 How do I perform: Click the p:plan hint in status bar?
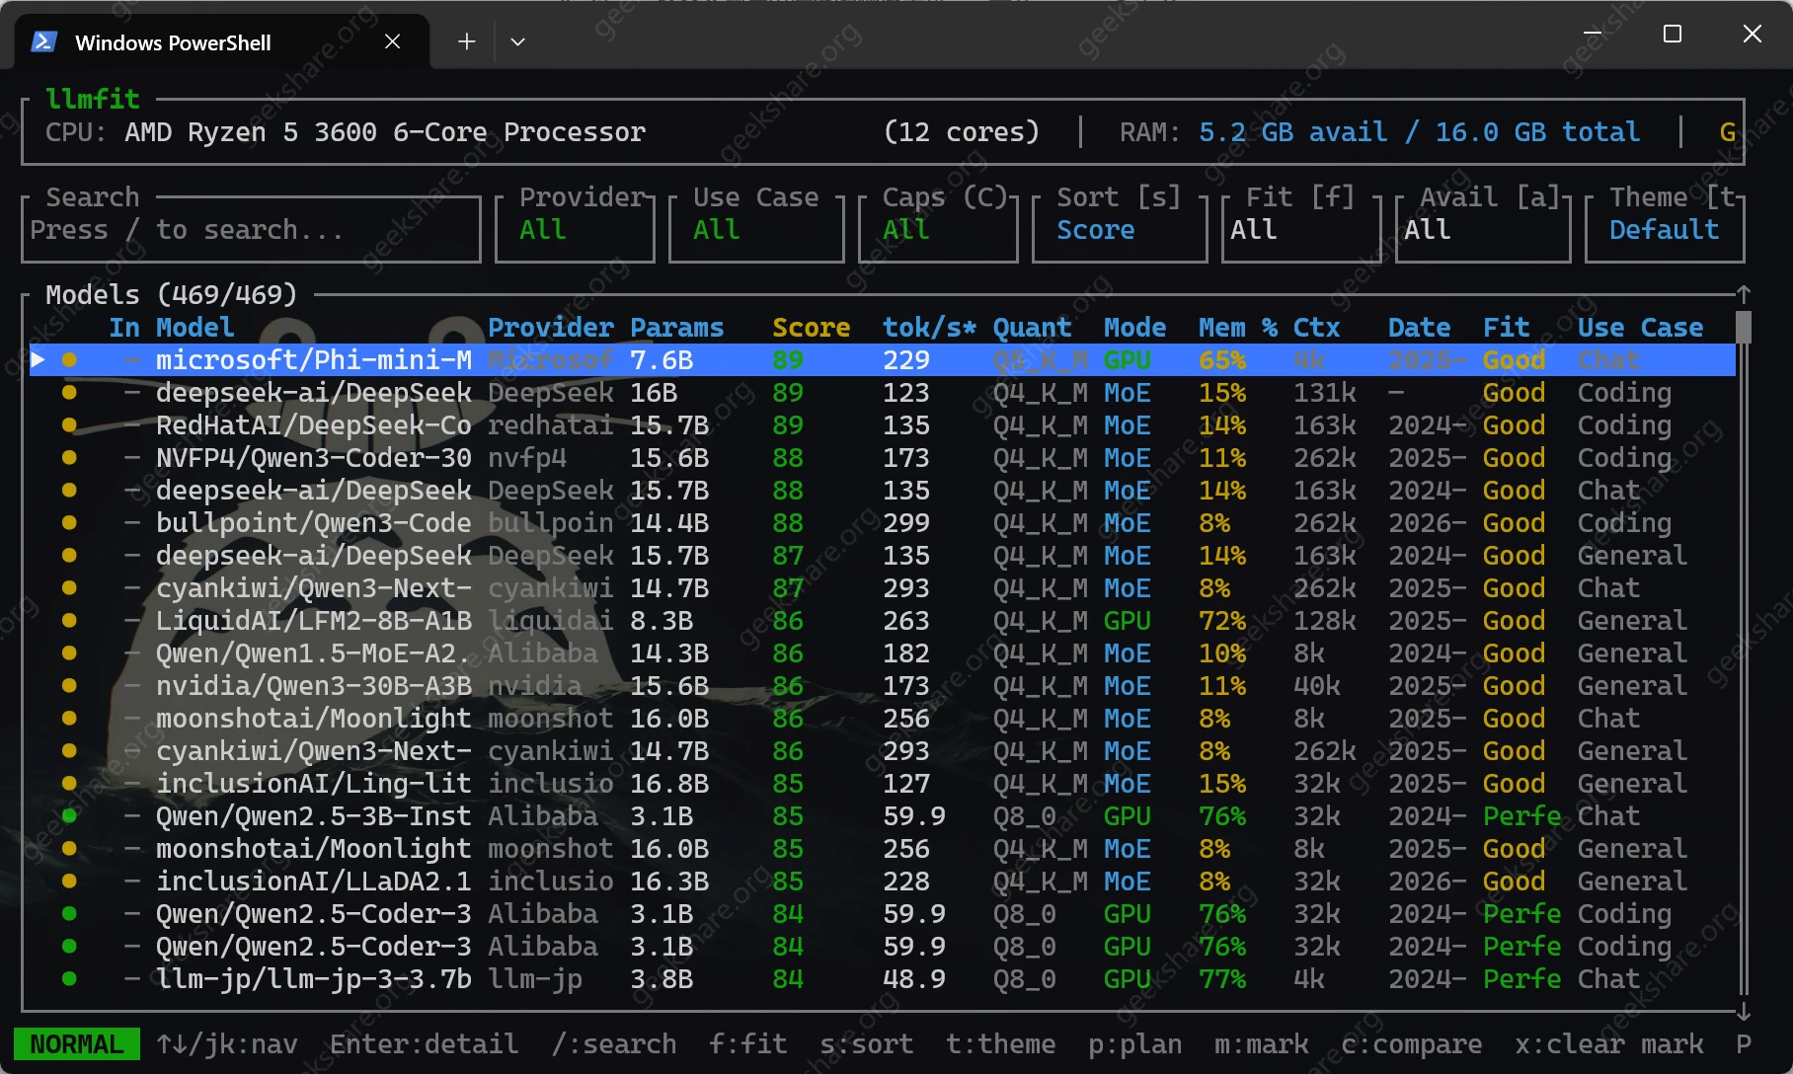pos(1135,1044)
